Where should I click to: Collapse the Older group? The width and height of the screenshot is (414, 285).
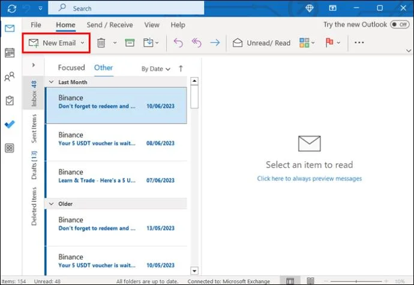[x=52, y=204]
